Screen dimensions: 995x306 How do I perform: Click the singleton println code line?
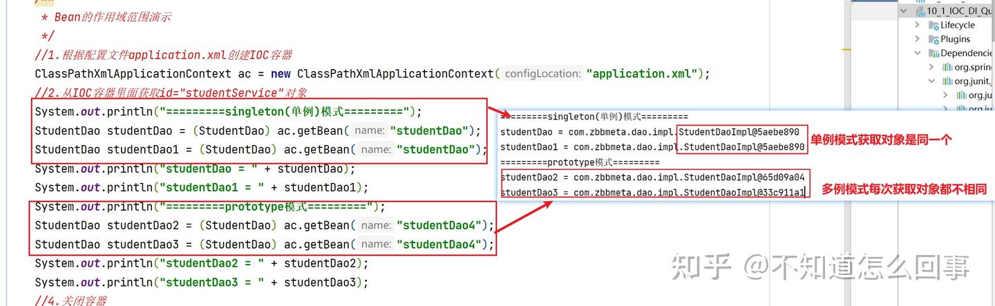click(x=228, y=111)
